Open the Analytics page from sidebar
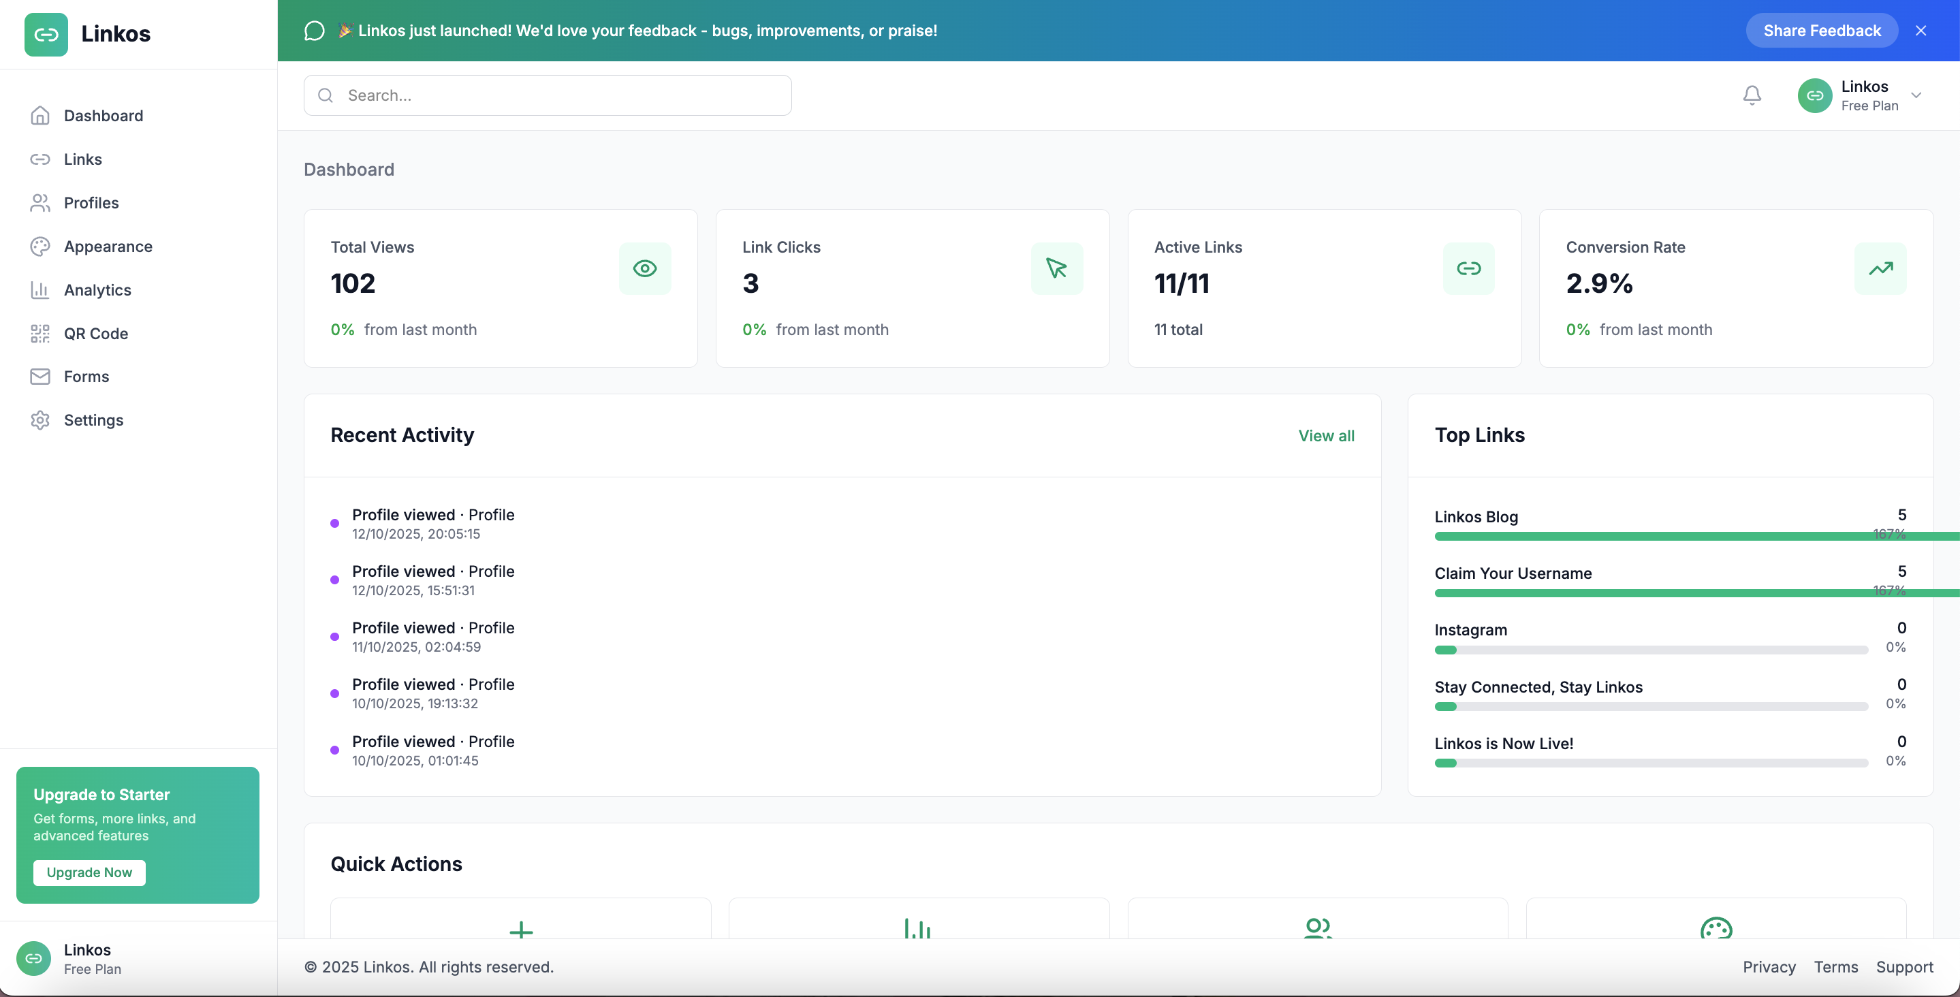 point(97,290)
